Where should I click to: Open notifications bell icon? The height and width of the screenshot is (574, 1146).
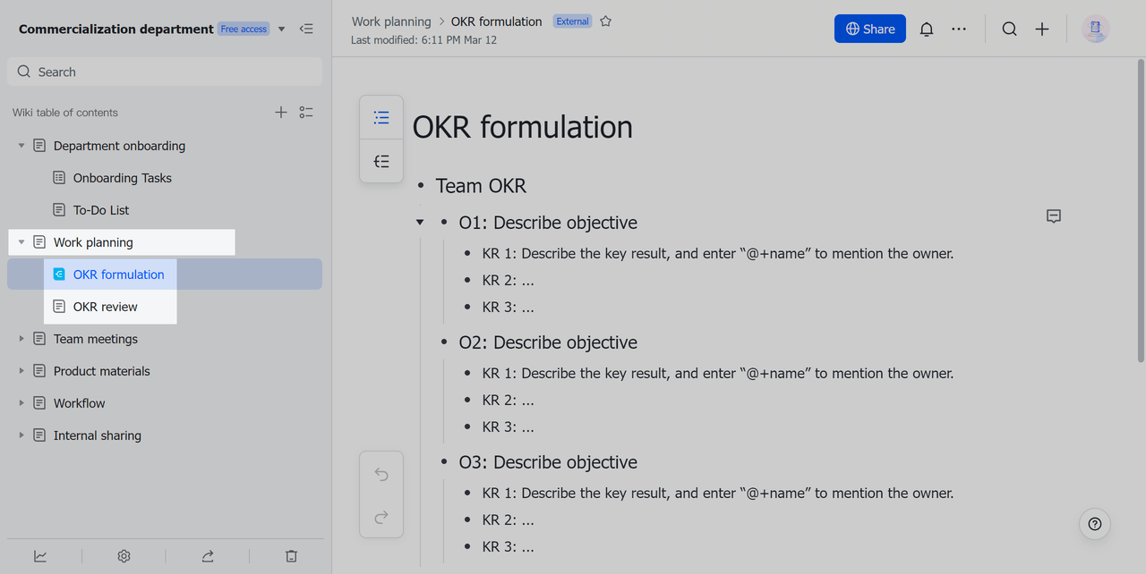(927, 29)
